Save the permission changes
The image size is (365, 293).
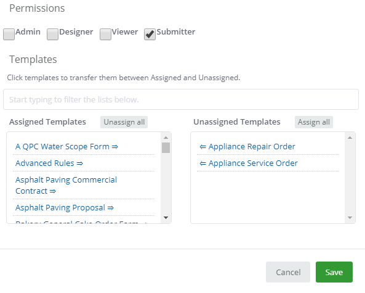tap(334, 272)
